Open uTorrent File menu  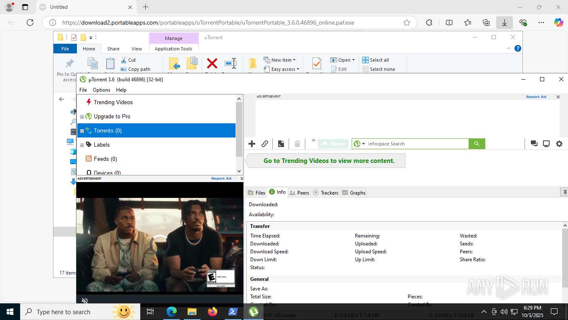tap(83, 90)
